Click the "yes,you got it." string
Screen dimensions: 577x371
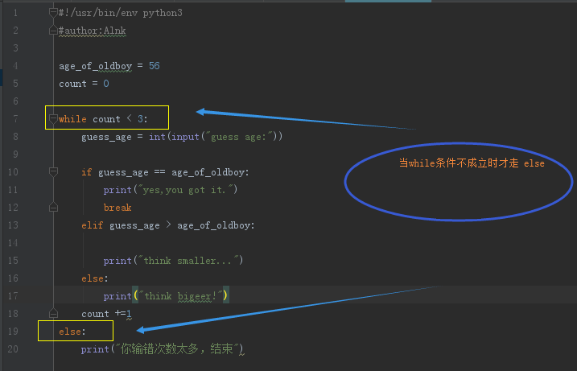185,190
